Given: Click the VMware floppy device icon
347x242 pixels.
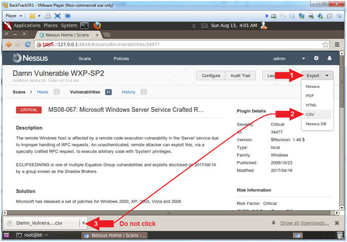Looking at the screenshot, I should (292, 16).
